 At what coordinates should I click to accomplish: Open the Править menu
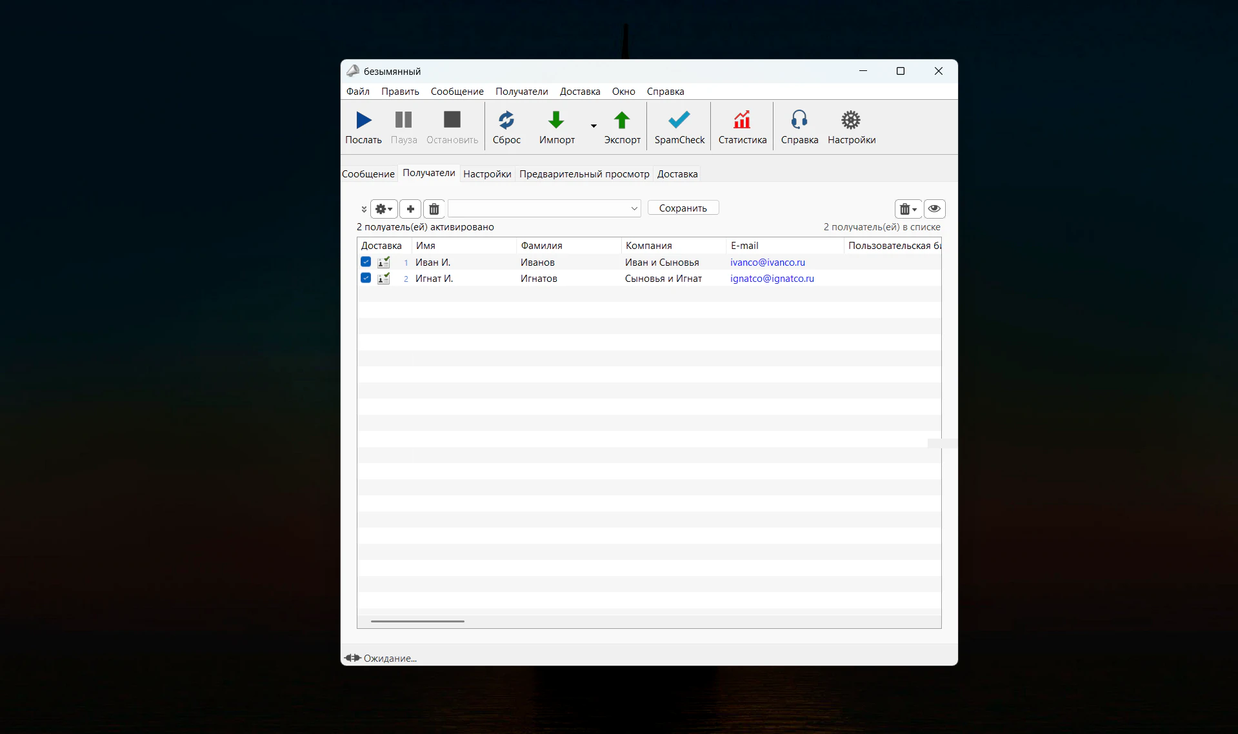400,92
